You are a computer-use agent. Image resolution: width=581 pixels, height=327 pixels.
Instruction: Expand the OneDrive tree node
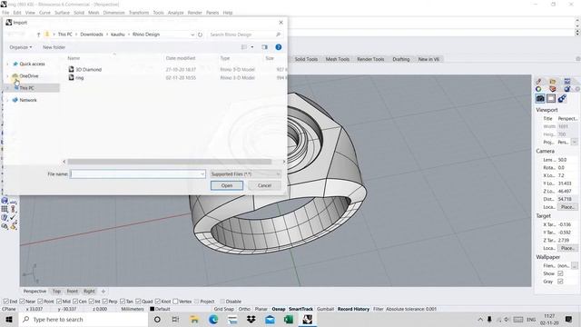coord(7,76)
